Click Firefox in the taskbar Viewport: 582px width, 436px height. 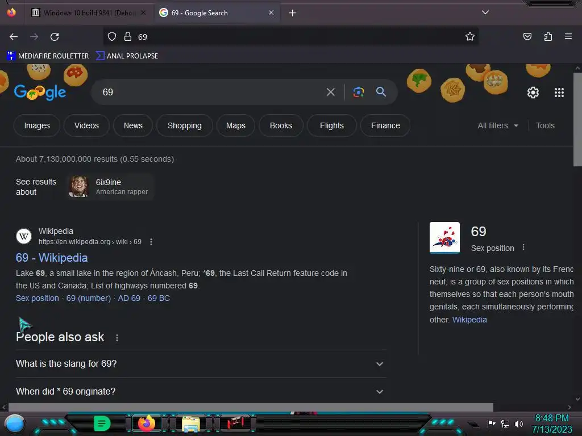tap(146, 424)
